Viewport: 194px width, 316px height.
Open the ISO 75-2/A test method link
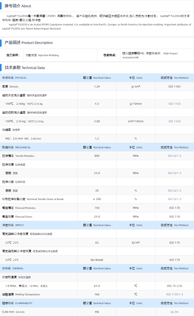click(x=175, y=286)
